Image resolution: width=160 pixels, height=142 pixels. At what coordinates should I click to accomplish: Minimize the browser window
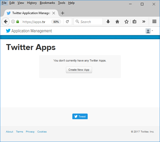click(x=130, y=4)
